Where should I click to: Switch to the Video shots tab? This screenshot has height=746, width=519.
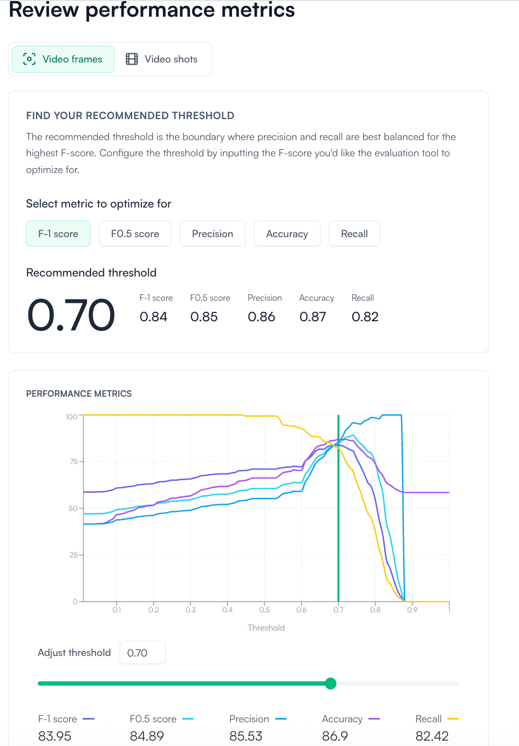[163, 59]
